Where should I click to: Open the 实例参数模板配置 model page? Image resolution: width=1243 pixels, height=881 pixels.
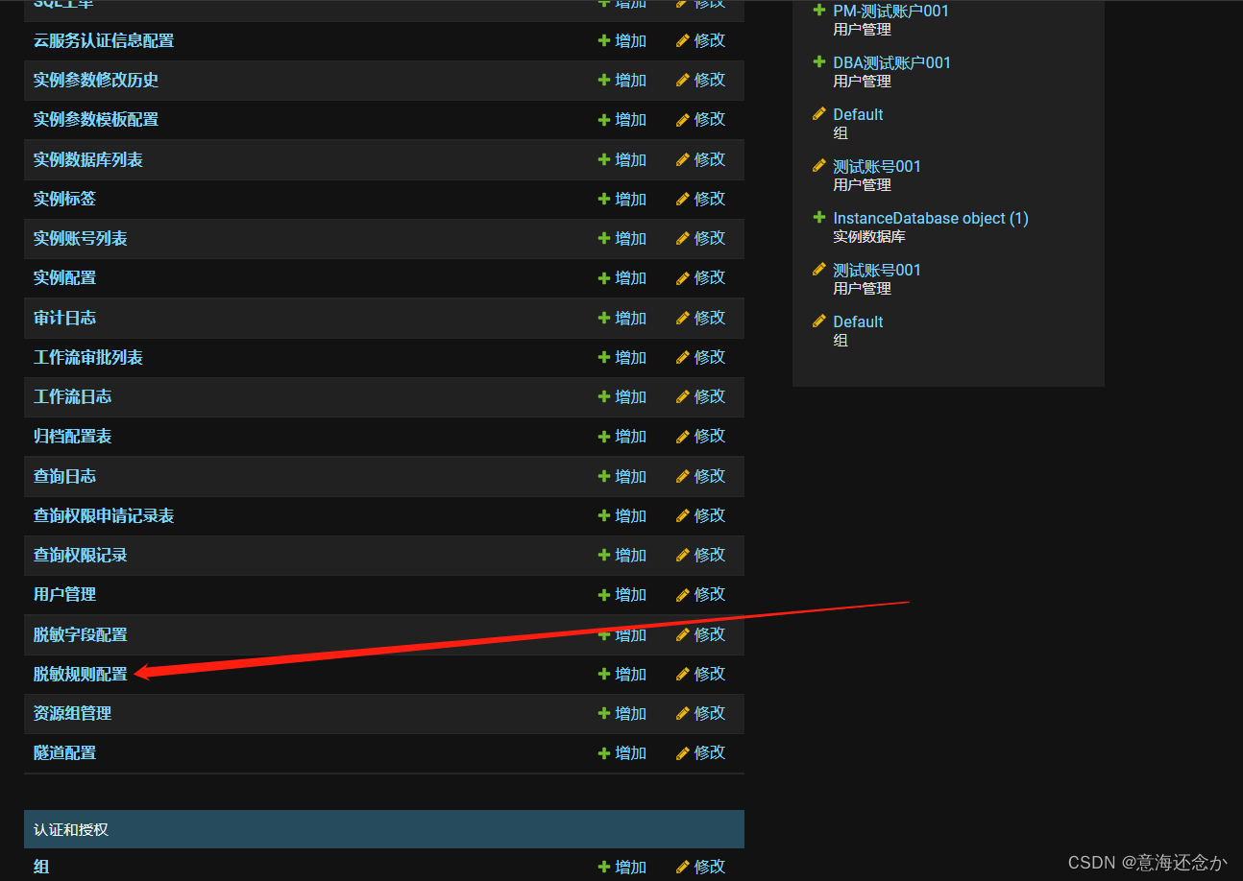click(x=96, y=120)
